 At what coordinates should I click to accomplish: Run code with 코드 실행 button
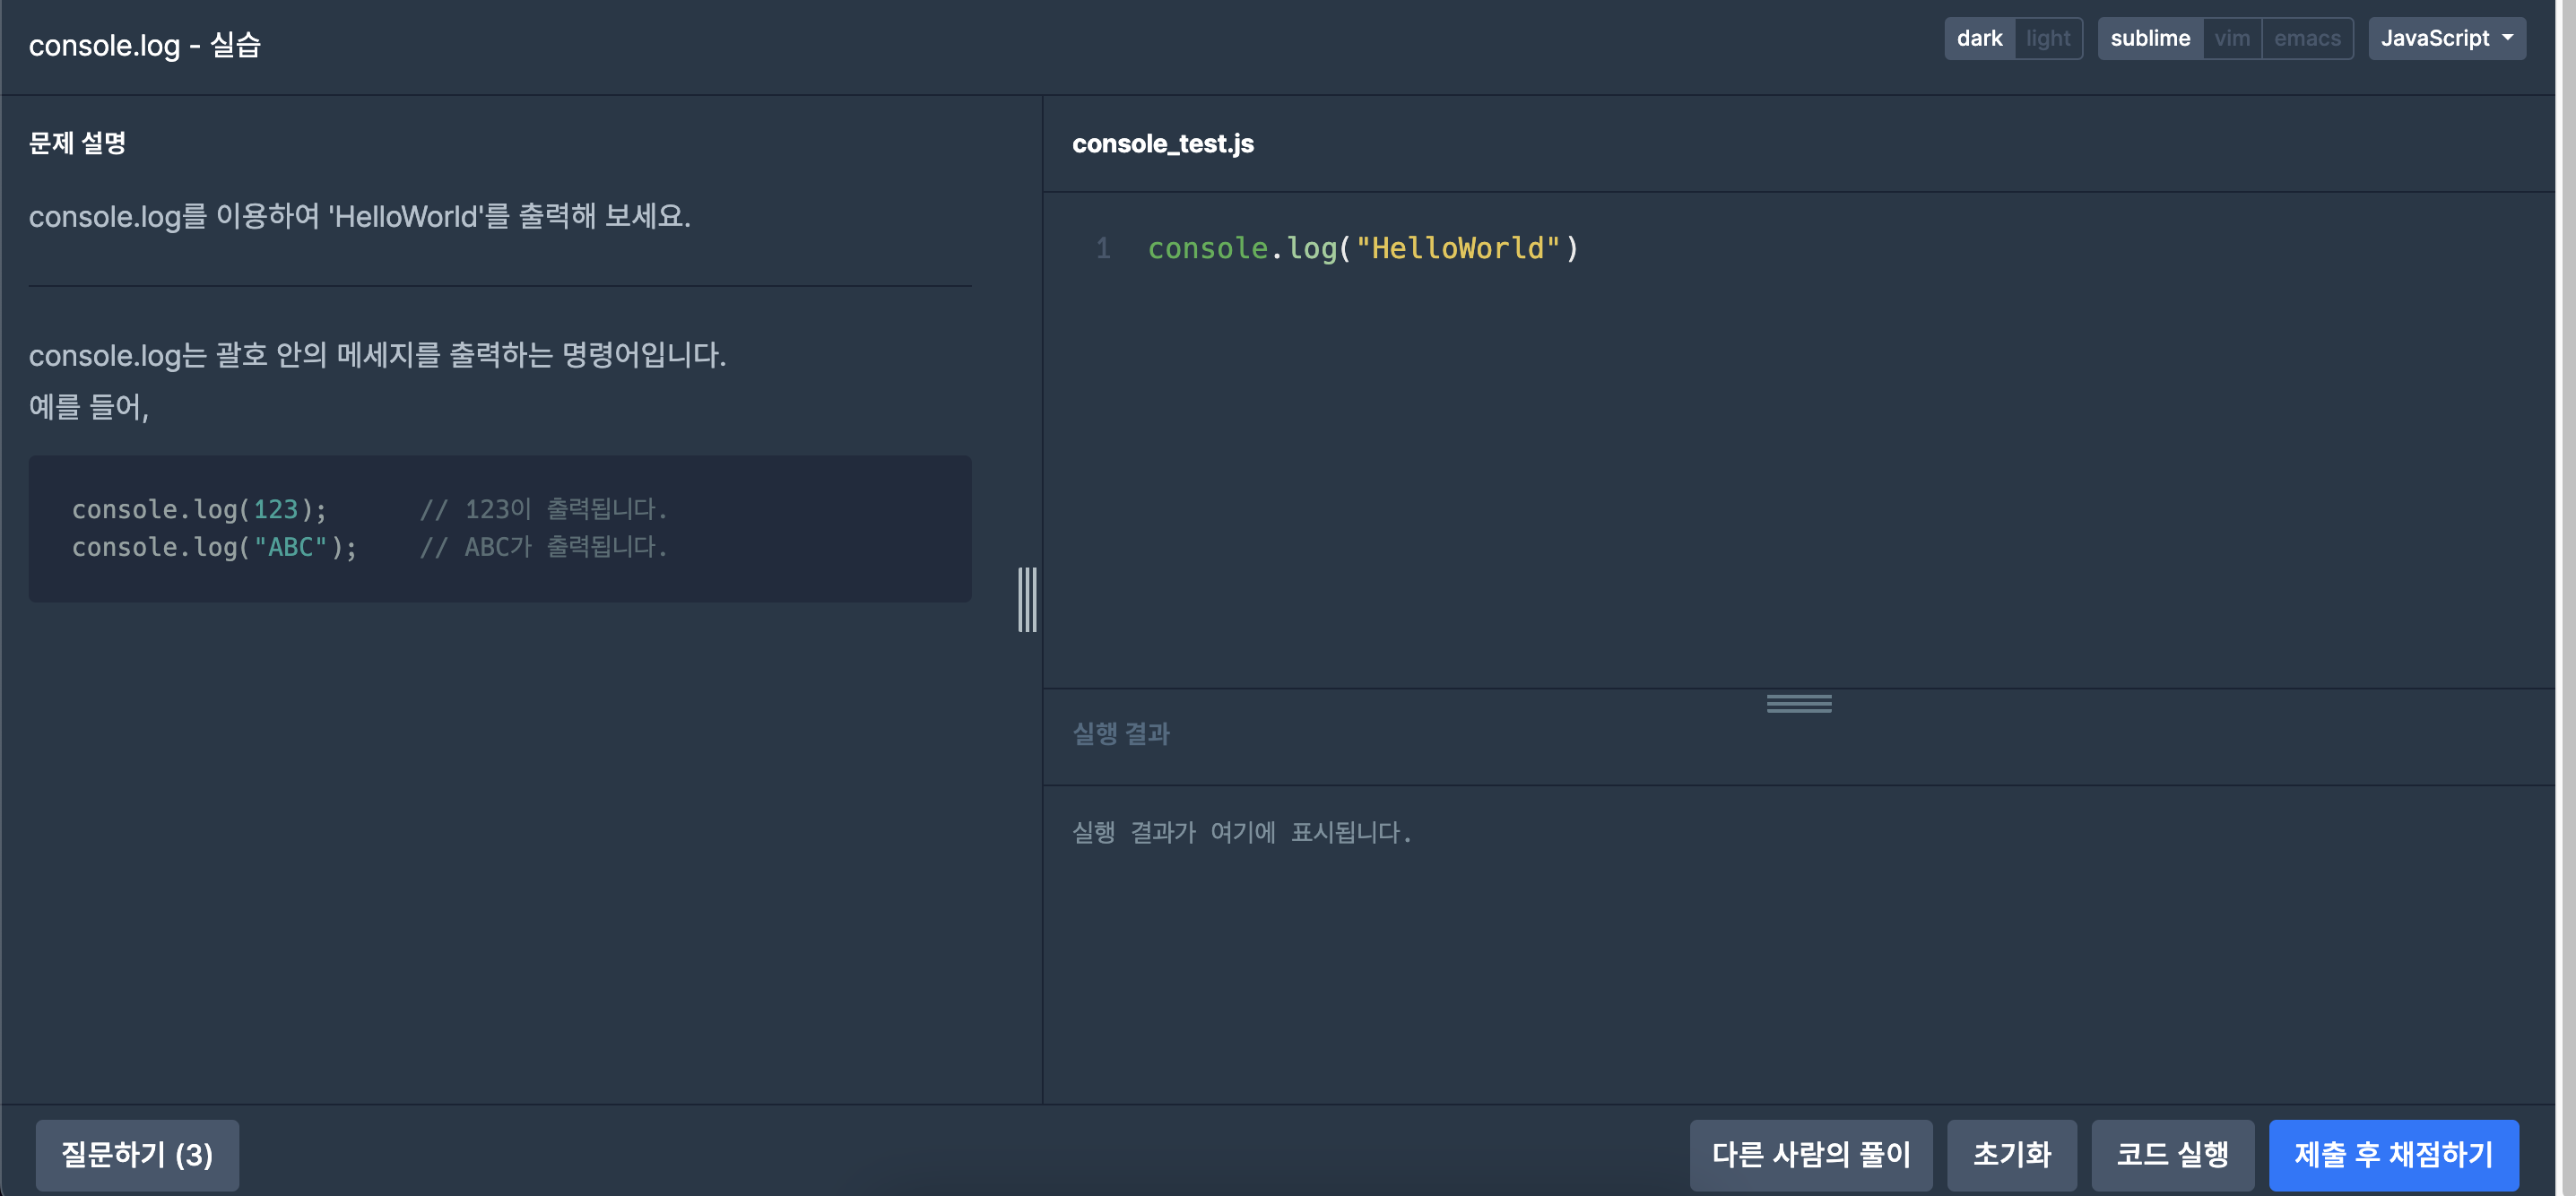pos(2172,1155)
